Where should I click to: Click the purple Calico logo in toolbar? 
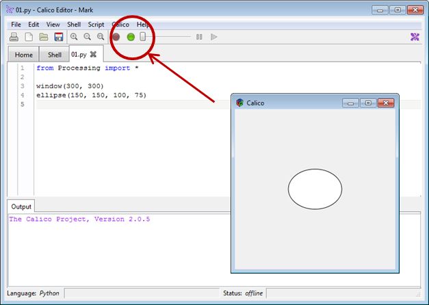pyautogui.click(x=415, y=37)
